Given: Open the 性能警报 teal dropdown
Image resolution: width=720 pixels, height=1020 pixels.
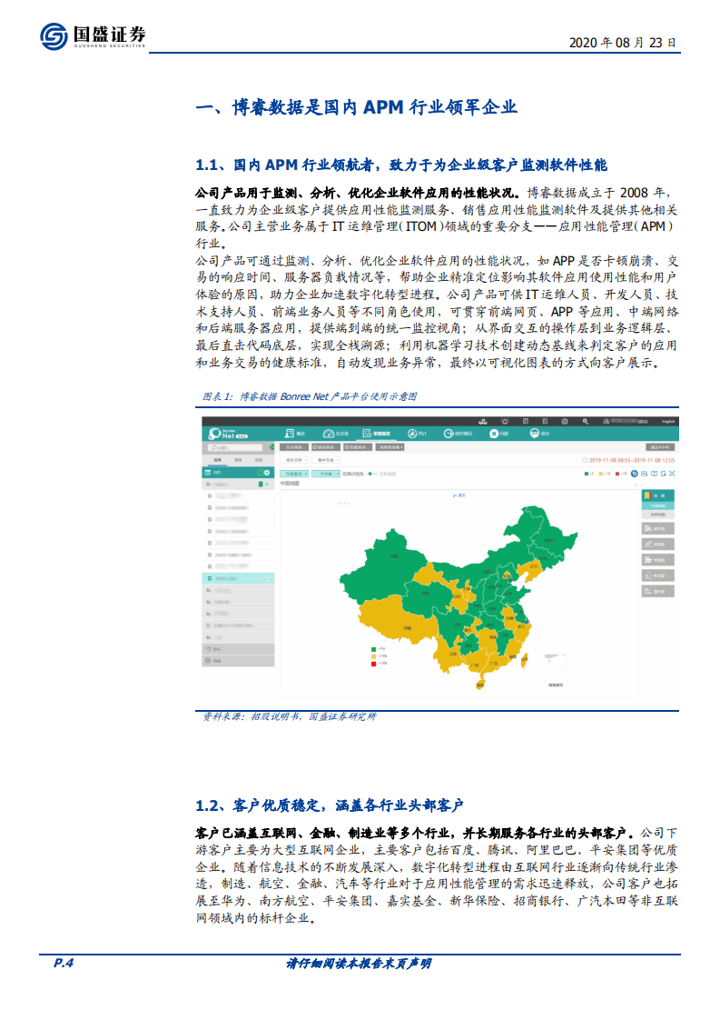Looking at the screenshot, I should [x=293, y=474].
